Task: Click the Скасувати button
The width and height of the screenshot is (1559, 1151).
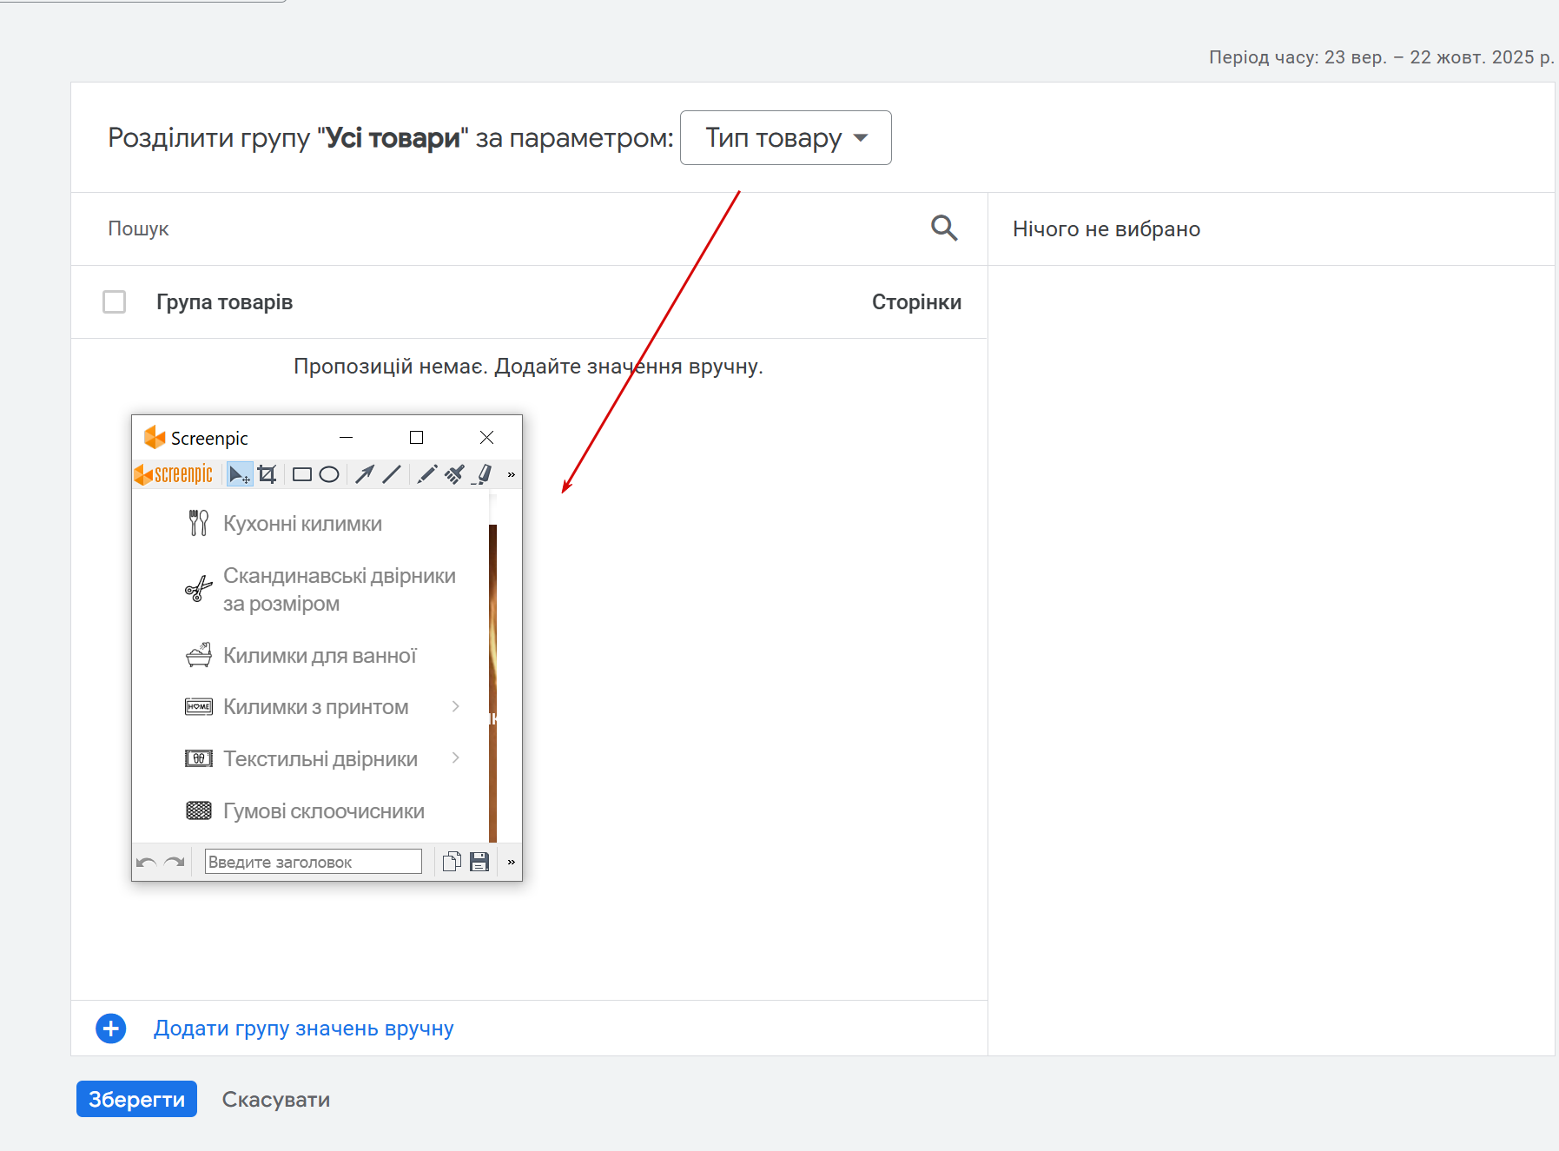Action: coord(276,1099)
